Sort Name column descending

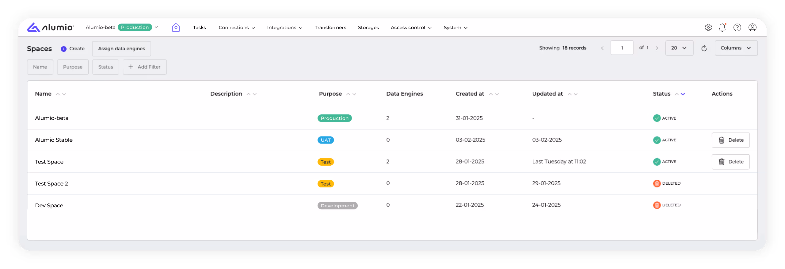click(x=64, y=94)
